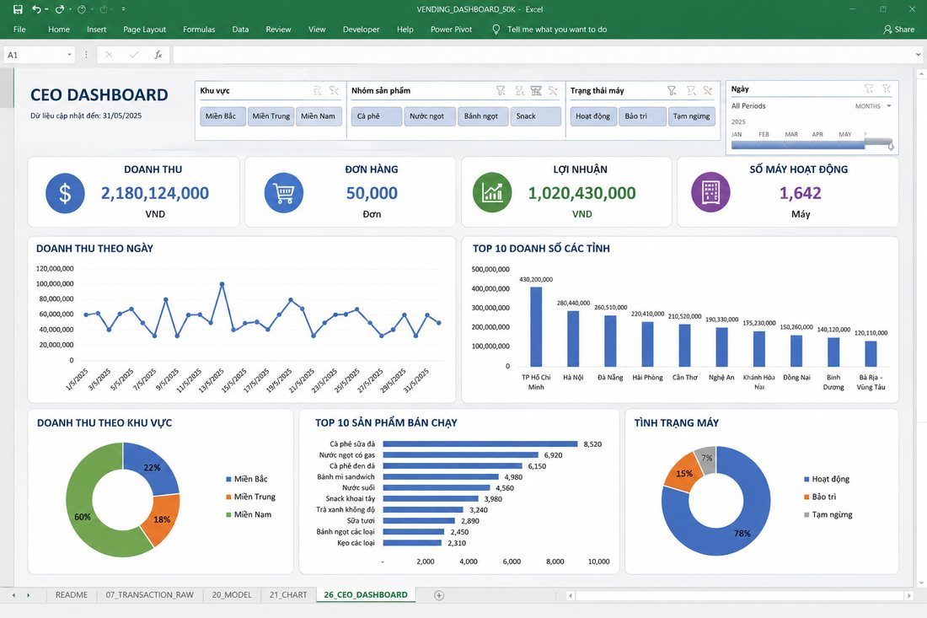Click the dollar sign Doanh Thu icon

click(x=65, y=193)
